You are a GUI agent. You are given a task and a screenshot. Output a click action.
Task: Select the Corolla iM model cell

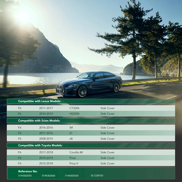click(76, 153)
